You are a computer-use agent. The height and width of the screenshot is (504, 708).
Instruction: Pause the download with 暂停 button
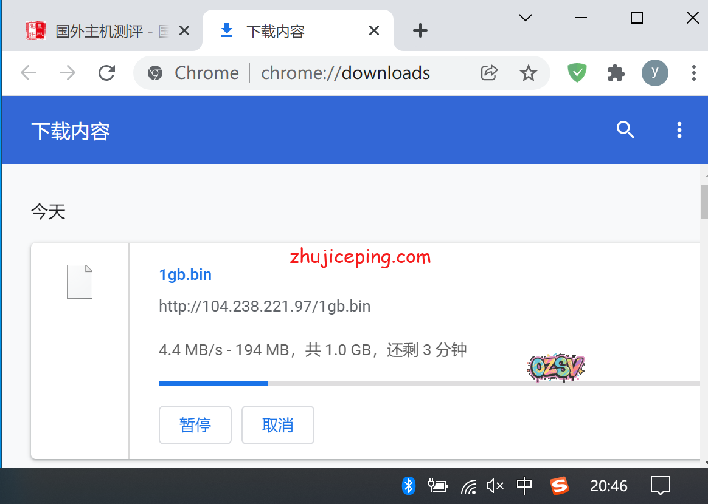tap(195, 425)
